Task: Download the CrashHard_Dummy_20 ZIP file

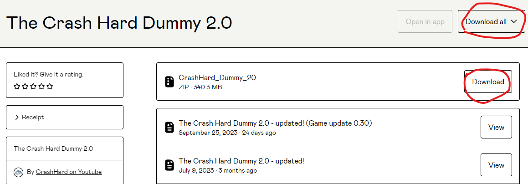Action: (x=488, y=82)
